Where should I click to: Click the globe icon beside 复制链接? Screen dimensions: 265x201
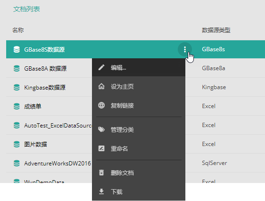(101, 105)
